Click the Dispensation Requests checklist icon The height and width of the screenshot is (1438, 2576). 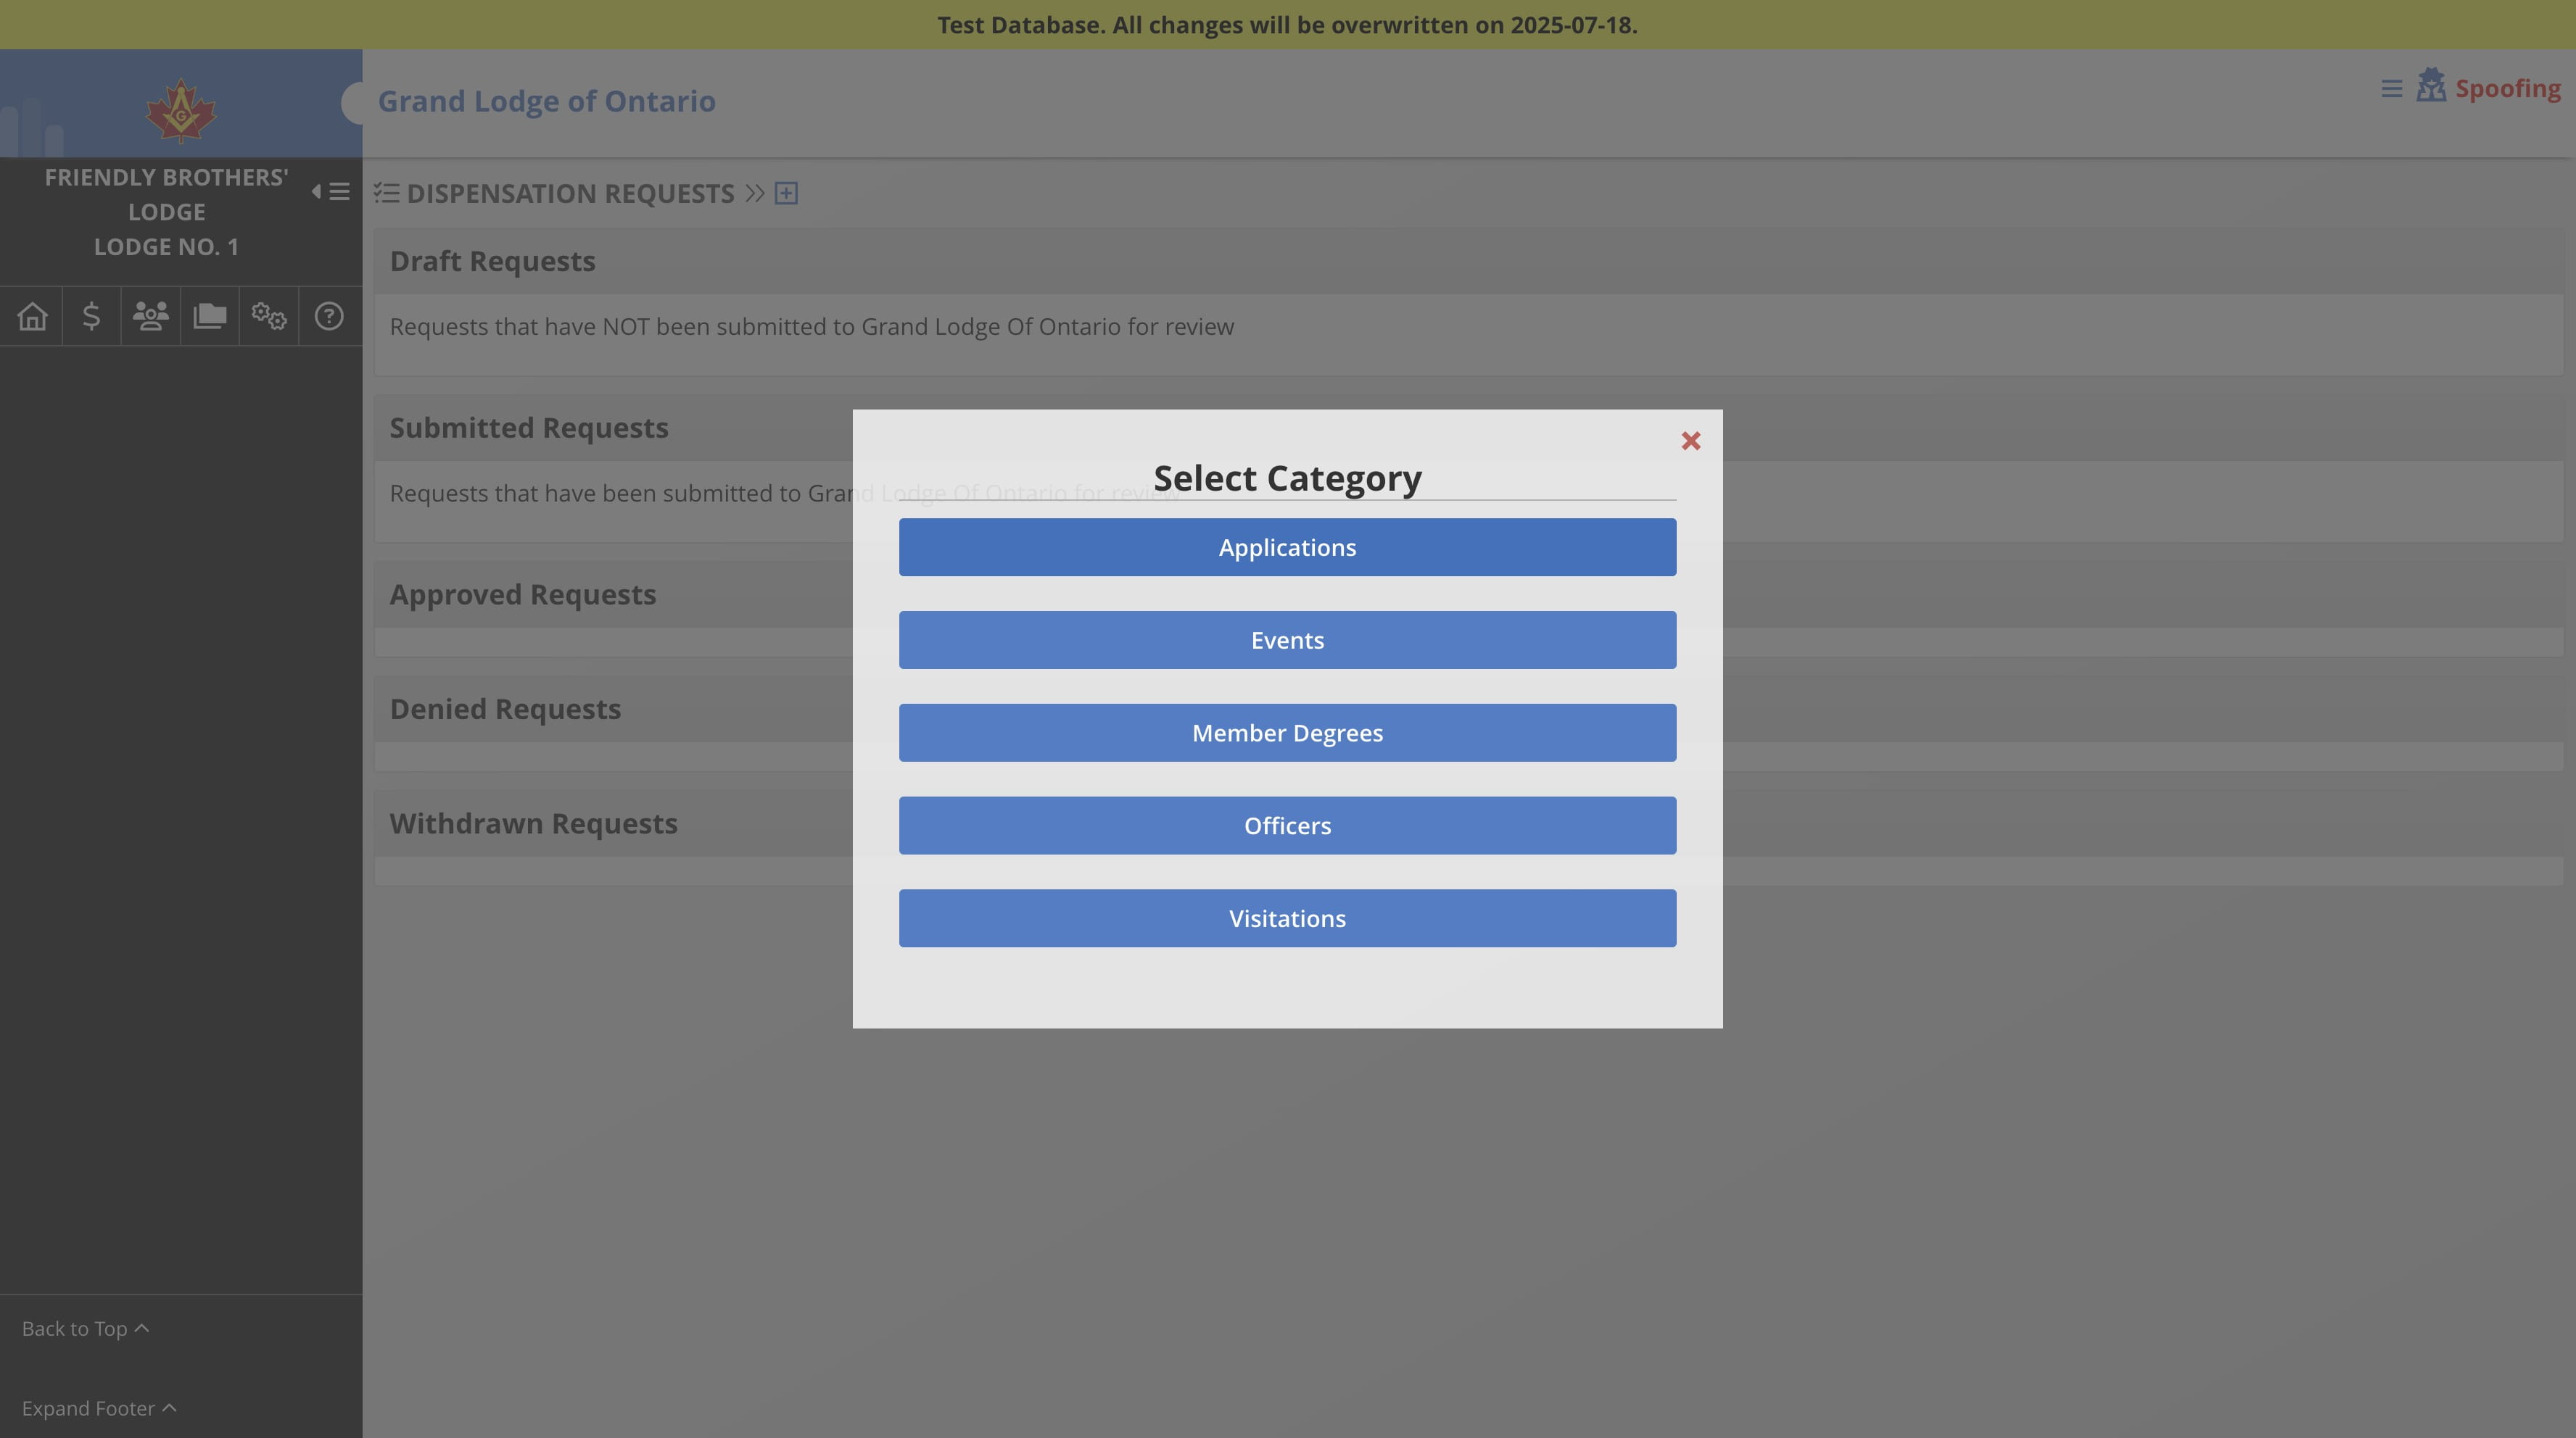click(387, 193)
